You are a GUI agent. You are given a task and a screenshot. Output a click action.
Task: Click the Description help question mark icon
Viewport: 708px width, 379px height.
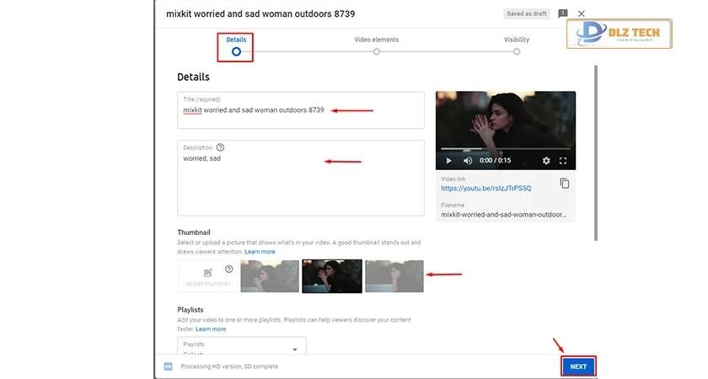coord(220,147)
